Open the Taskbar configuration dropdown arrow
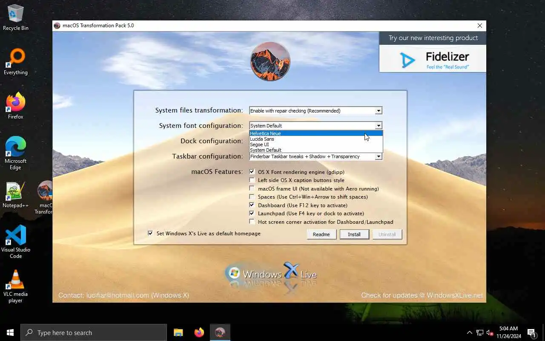The image size is (545, 341). pyautogui.click(x=379, y=156)
